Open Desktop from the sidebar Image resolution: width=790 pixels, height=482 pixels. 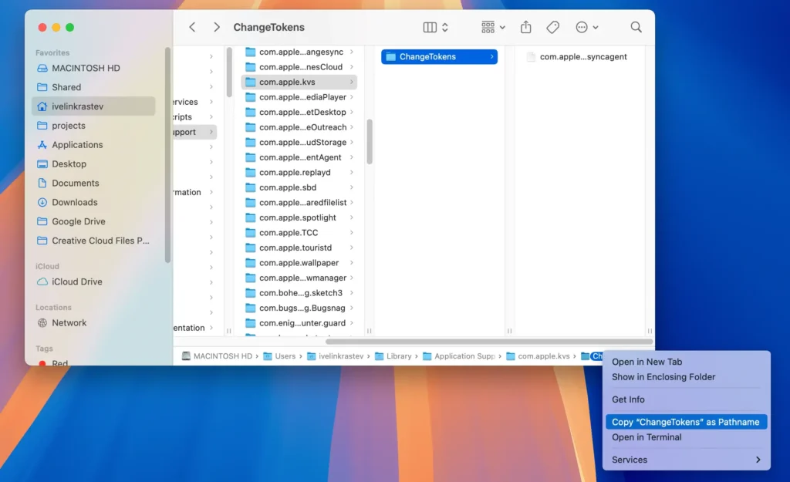[93, 163]
